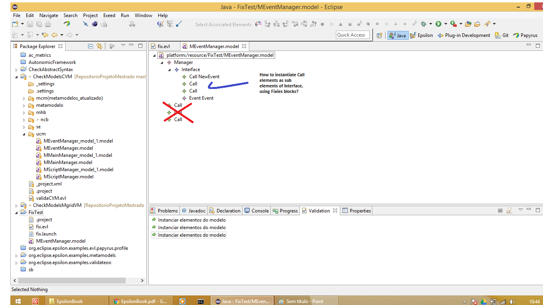
Task: Click the tree hierarchy toolbar icon
Action: click(x=170, y=24)
